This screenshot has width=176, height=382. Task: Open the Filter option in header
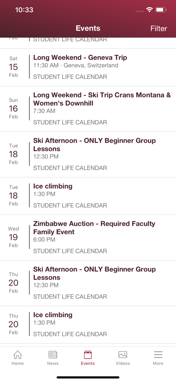(159, 29)
